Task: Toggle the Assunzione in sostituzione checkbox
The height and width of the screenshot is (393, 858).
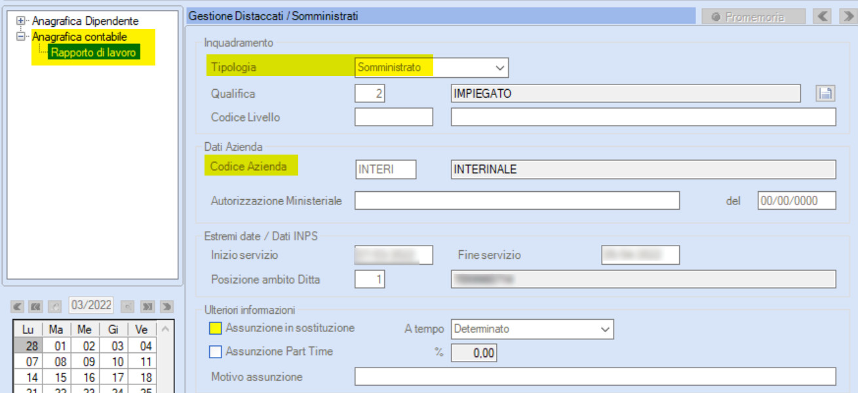Action: point(216,328)
